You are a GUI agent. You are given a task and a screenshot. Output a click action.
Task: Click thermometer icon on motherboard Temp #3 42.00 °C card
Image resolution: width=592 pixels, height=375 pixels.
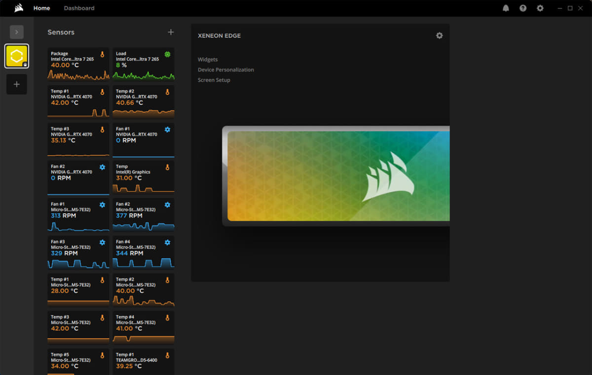pyautogui.click(x=103, y=318)
